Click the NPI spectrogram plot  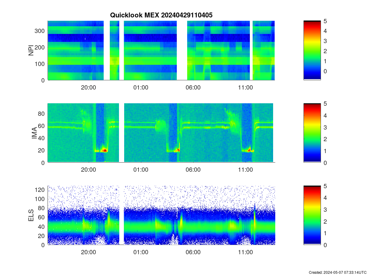tap(161, 50)
